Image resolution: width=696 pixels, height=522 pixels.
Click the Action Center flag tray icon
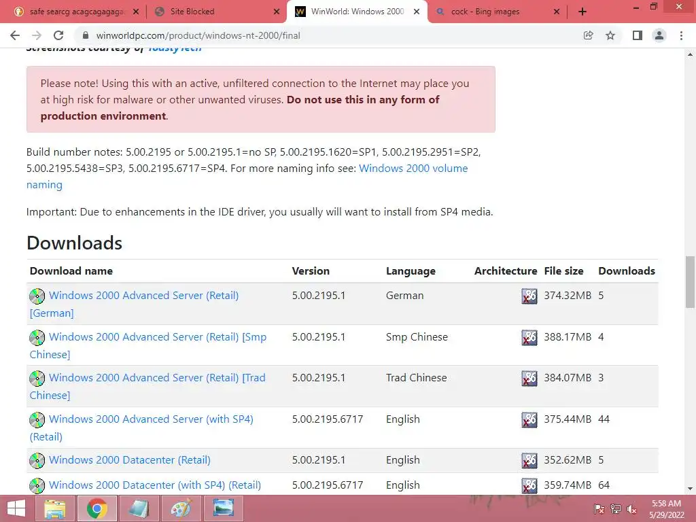[599, 509]
